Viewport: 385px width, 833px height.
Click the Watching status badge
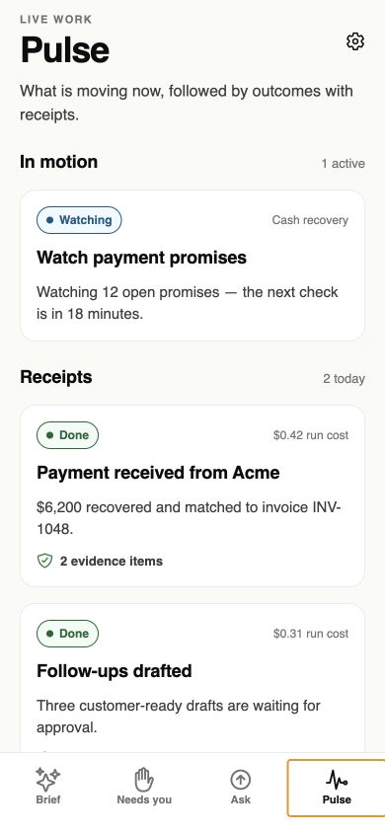point(79,220)
